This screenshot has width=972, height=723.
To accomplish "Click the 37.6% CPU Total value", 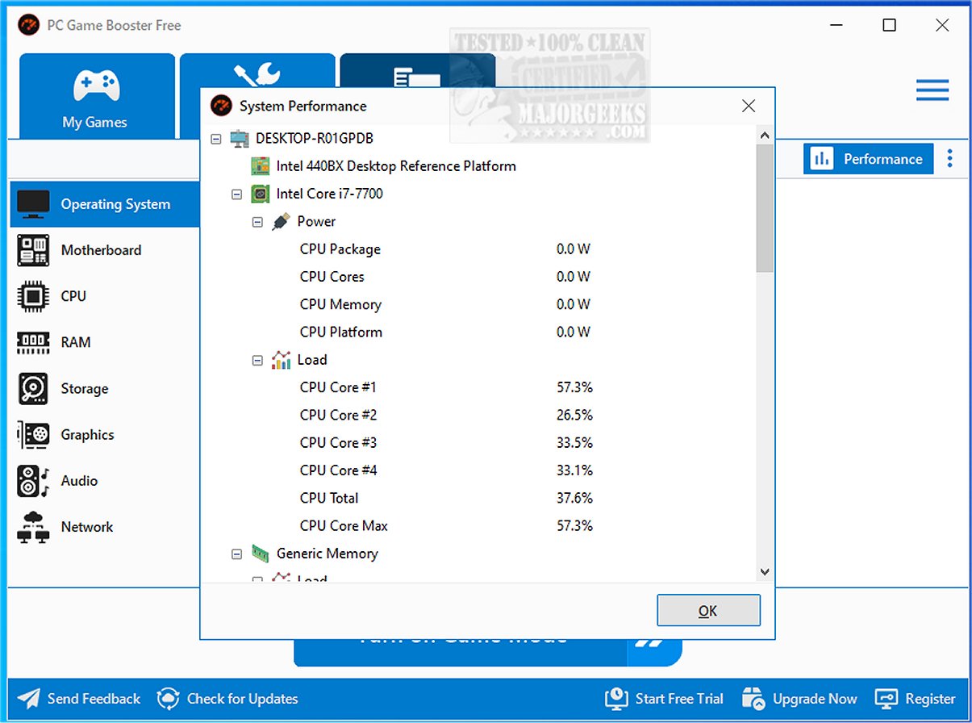I will pyautogui.click(x=574, y=498).
